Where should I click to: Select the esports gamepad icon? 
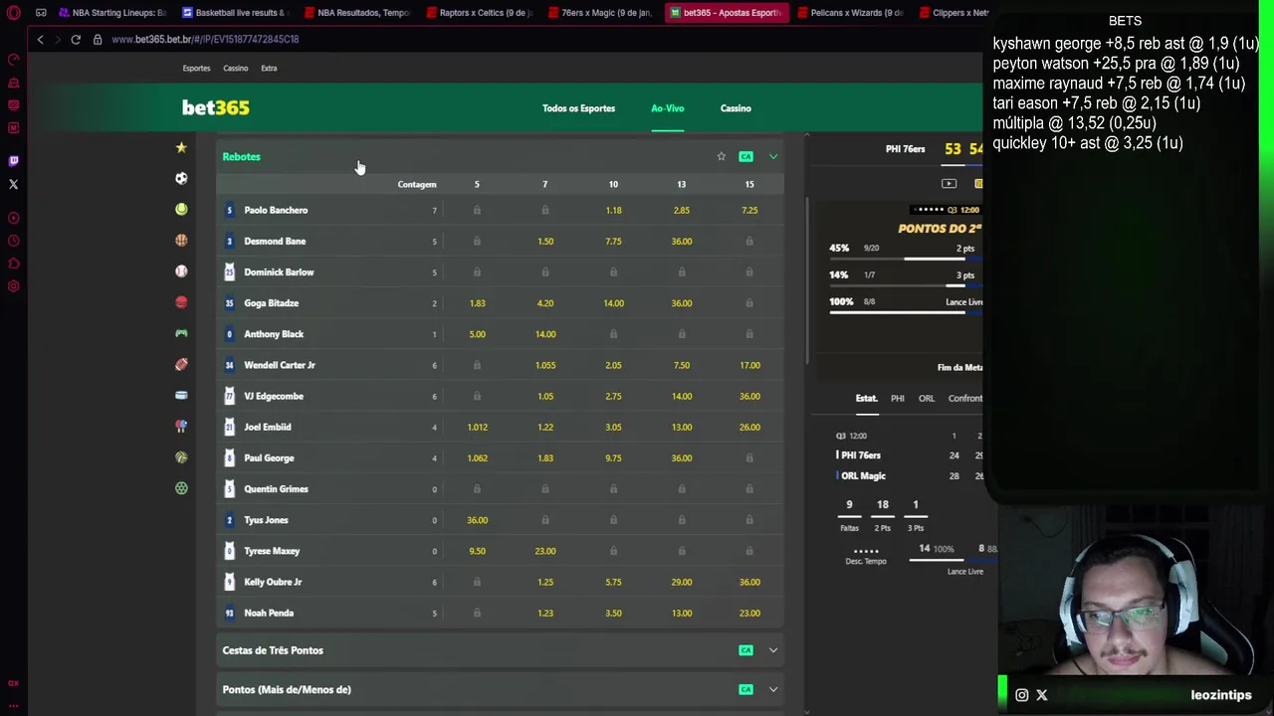pyautogui.click(x=181, y=333)
